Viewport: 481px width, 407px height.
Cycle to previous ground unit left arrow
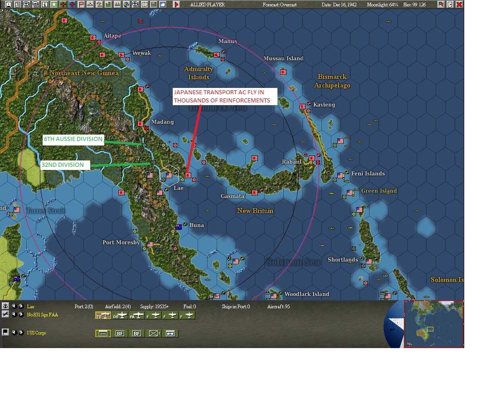tap(14, 333)
